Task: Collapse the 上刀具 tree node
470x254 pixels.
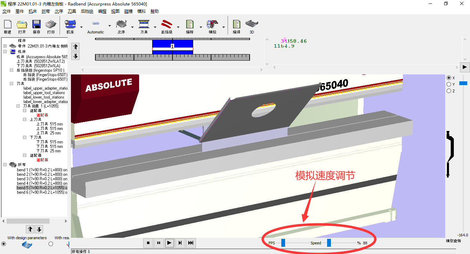Action: [x=25, y=120]
